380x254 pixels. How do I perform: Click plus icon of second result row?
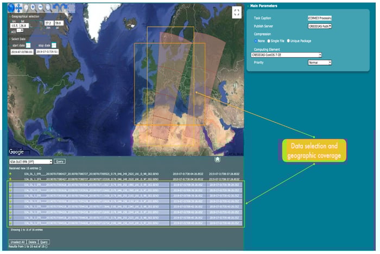10,179
